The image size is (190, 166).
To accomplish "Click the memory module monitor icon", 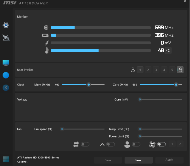I will (45, 35).
